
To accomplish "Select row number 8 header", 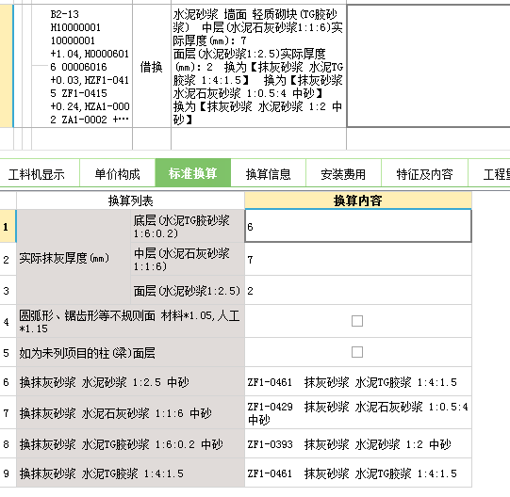I will (7, 443).
